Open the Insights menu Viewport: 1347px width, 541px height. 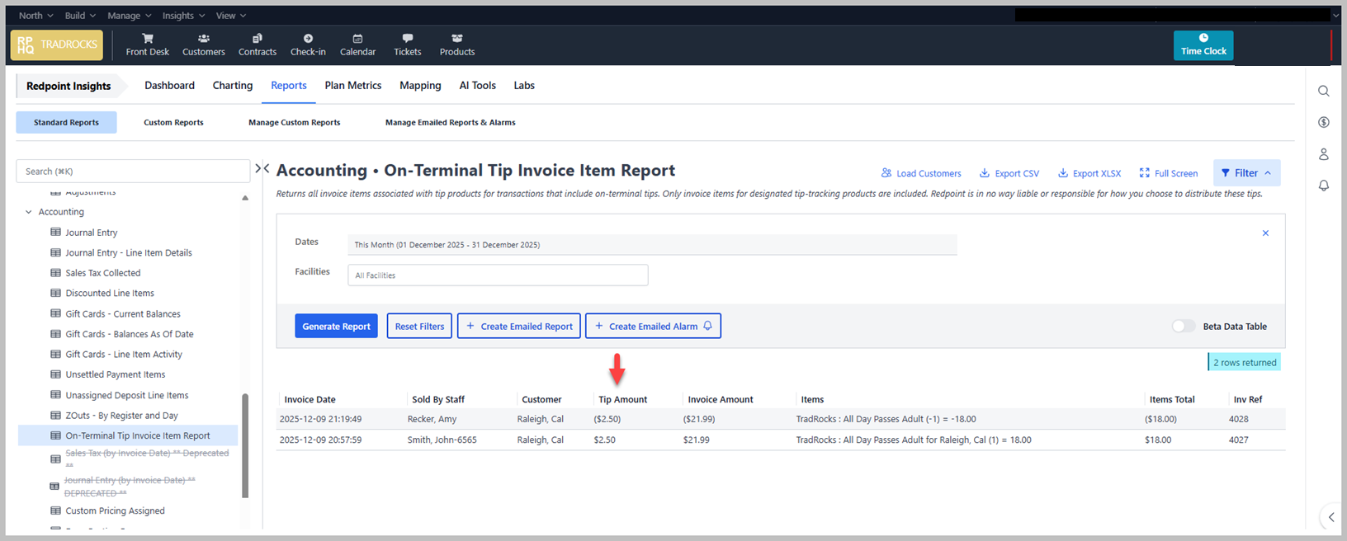pyautogui.click(x=183, y=16)
